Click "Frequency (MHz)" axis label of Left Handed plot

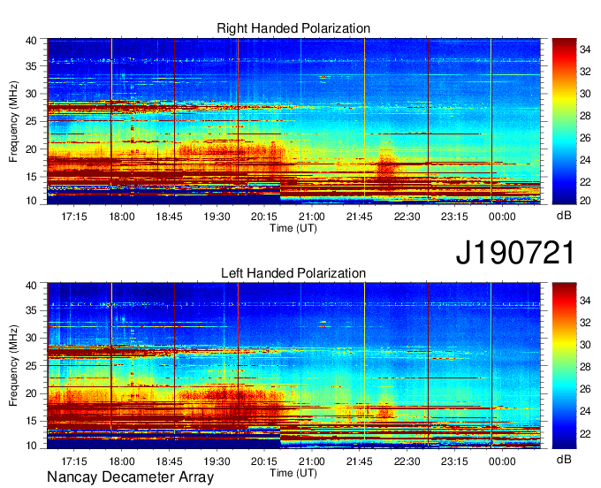coord(13,366)
